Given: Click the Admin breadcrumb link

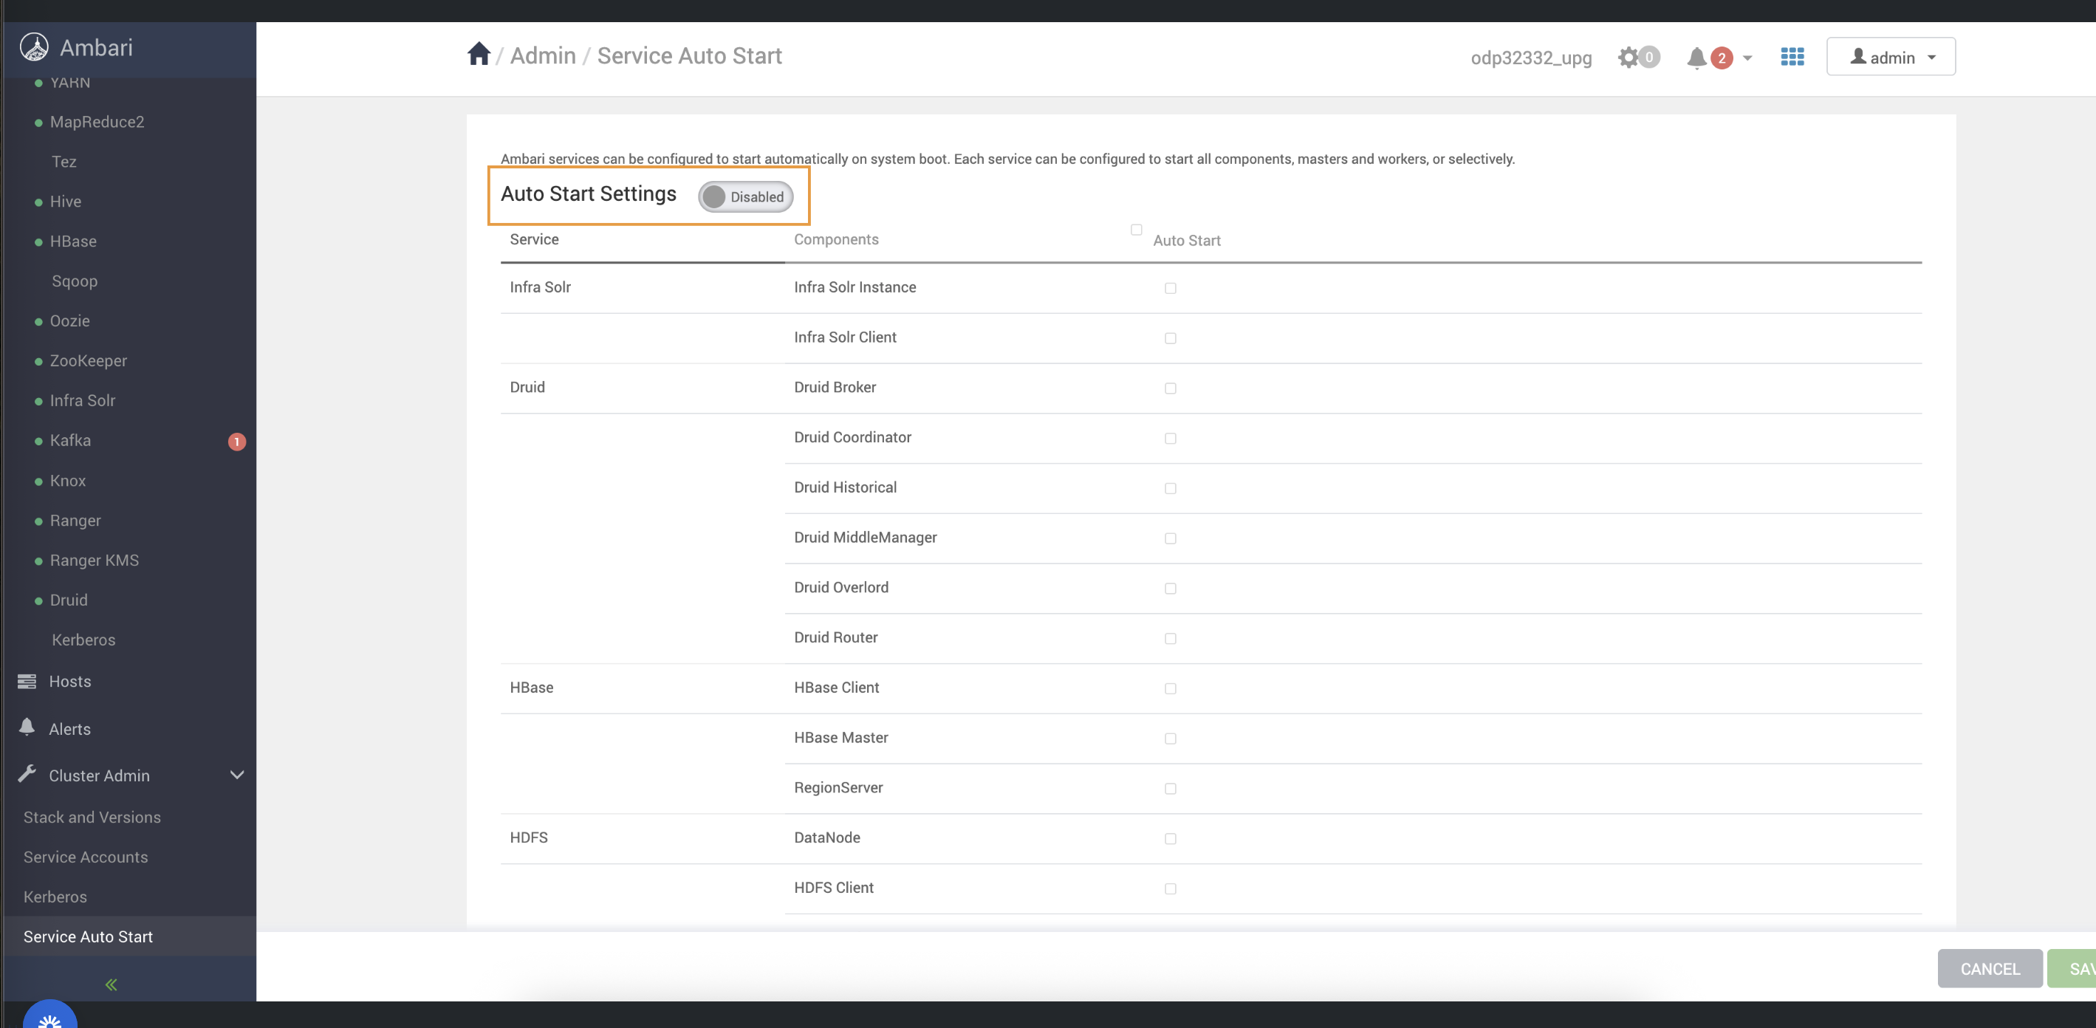Looking at the screenshot, I should point(543,55).
